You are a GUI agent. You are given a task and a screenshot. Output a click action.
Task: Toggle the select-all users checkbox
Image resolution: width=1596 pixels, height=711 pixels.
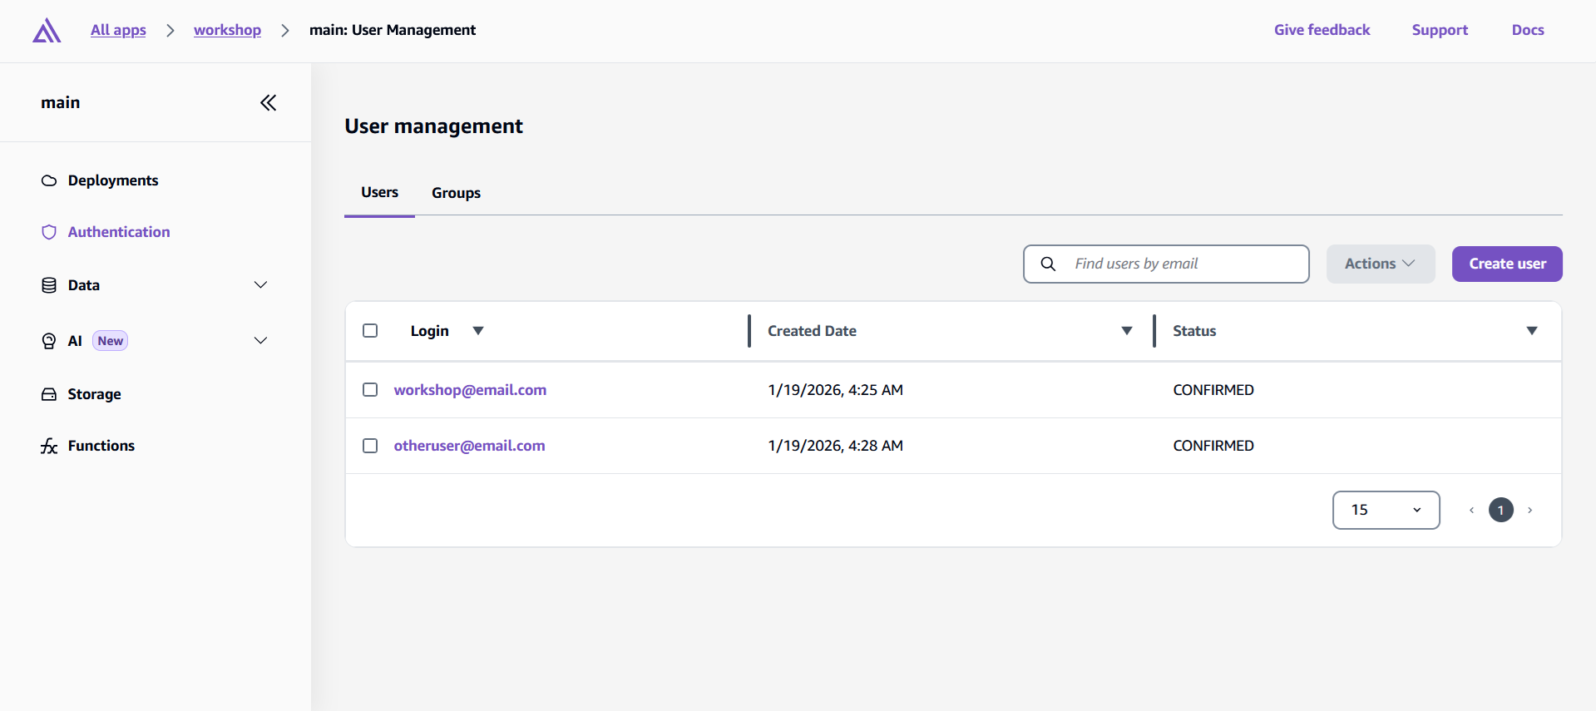pos(370,331)
